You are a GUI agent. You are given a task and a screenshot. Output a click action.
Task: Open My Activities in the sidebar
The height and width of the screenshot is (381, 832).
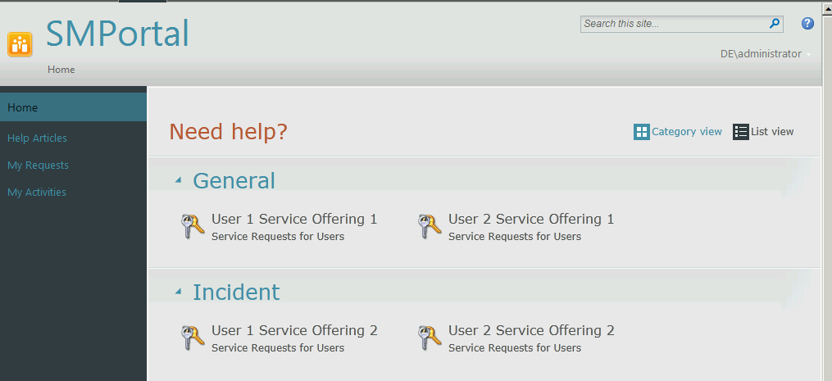tap(37, 193)
